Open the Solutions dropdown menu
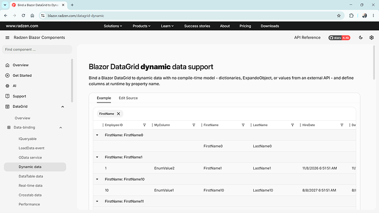Screen dimensions: 379x213 click(x=113, y=26)
